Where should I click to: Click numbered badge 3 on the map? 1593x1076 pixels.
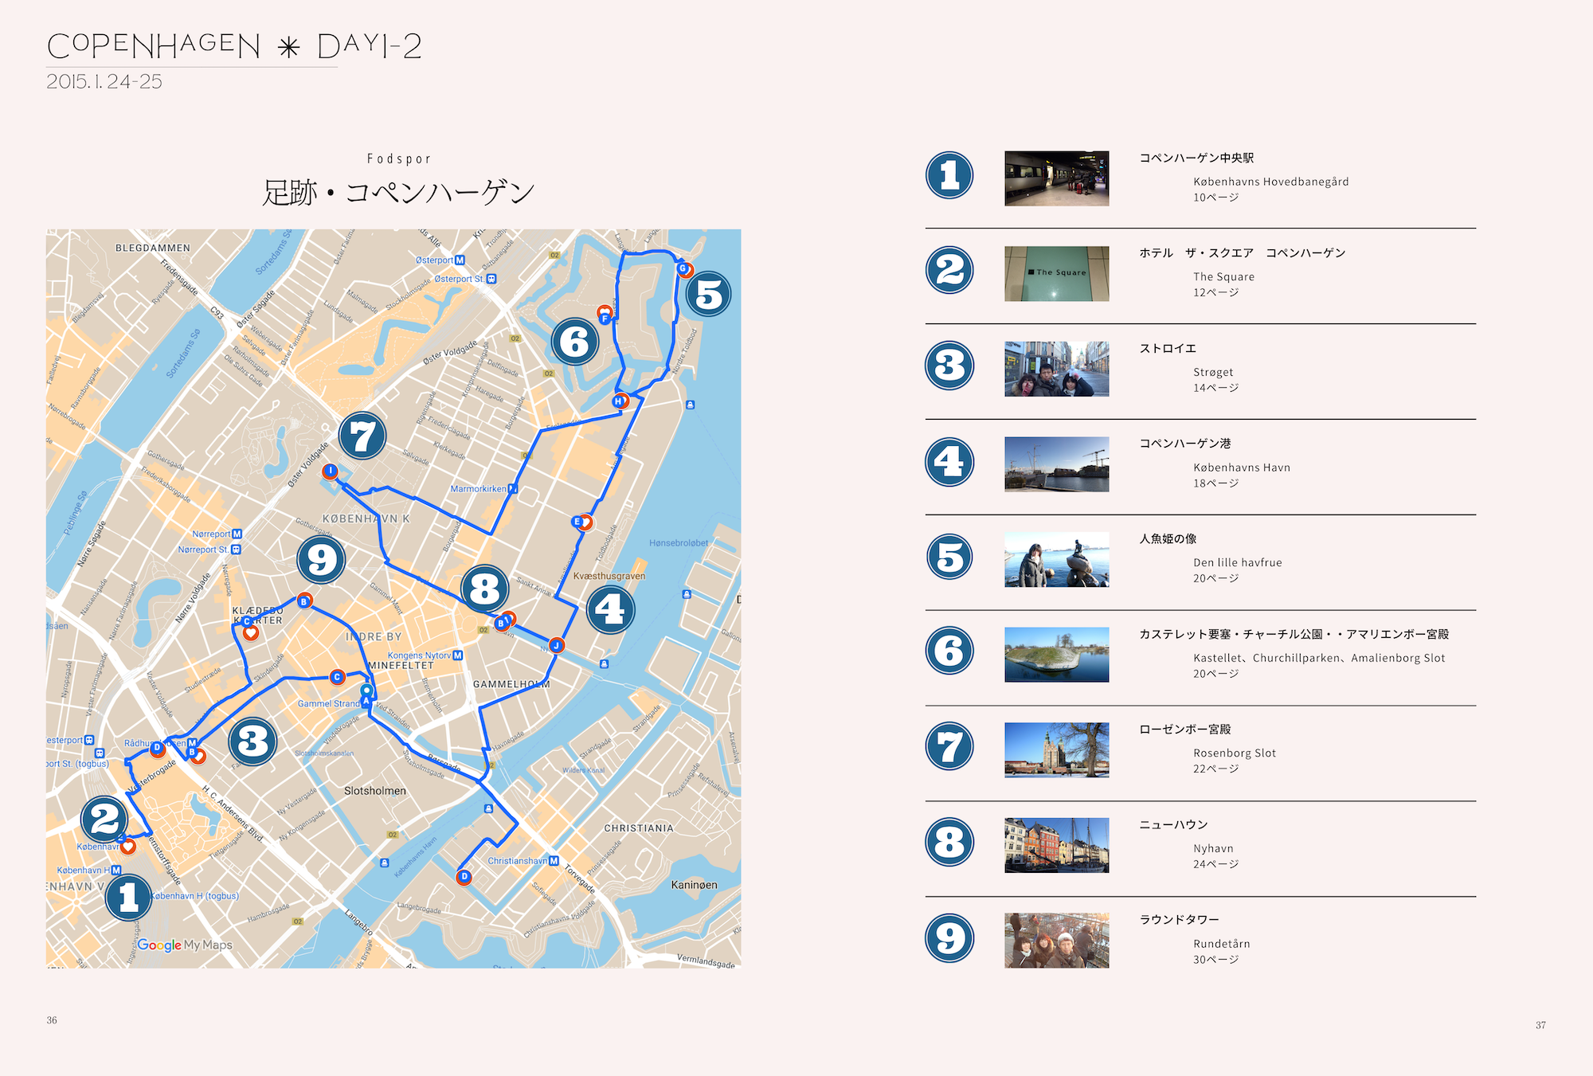[252, 741]
